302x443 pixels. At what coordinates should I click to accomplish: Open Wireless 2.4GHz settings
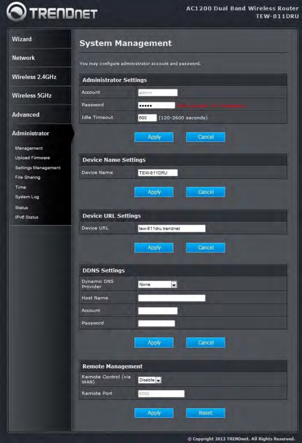(34, 77)
